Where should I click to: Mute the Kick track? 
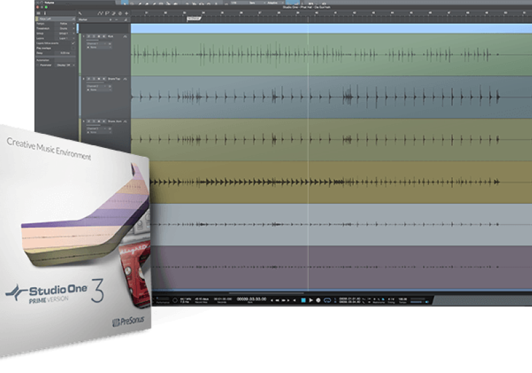89,37
